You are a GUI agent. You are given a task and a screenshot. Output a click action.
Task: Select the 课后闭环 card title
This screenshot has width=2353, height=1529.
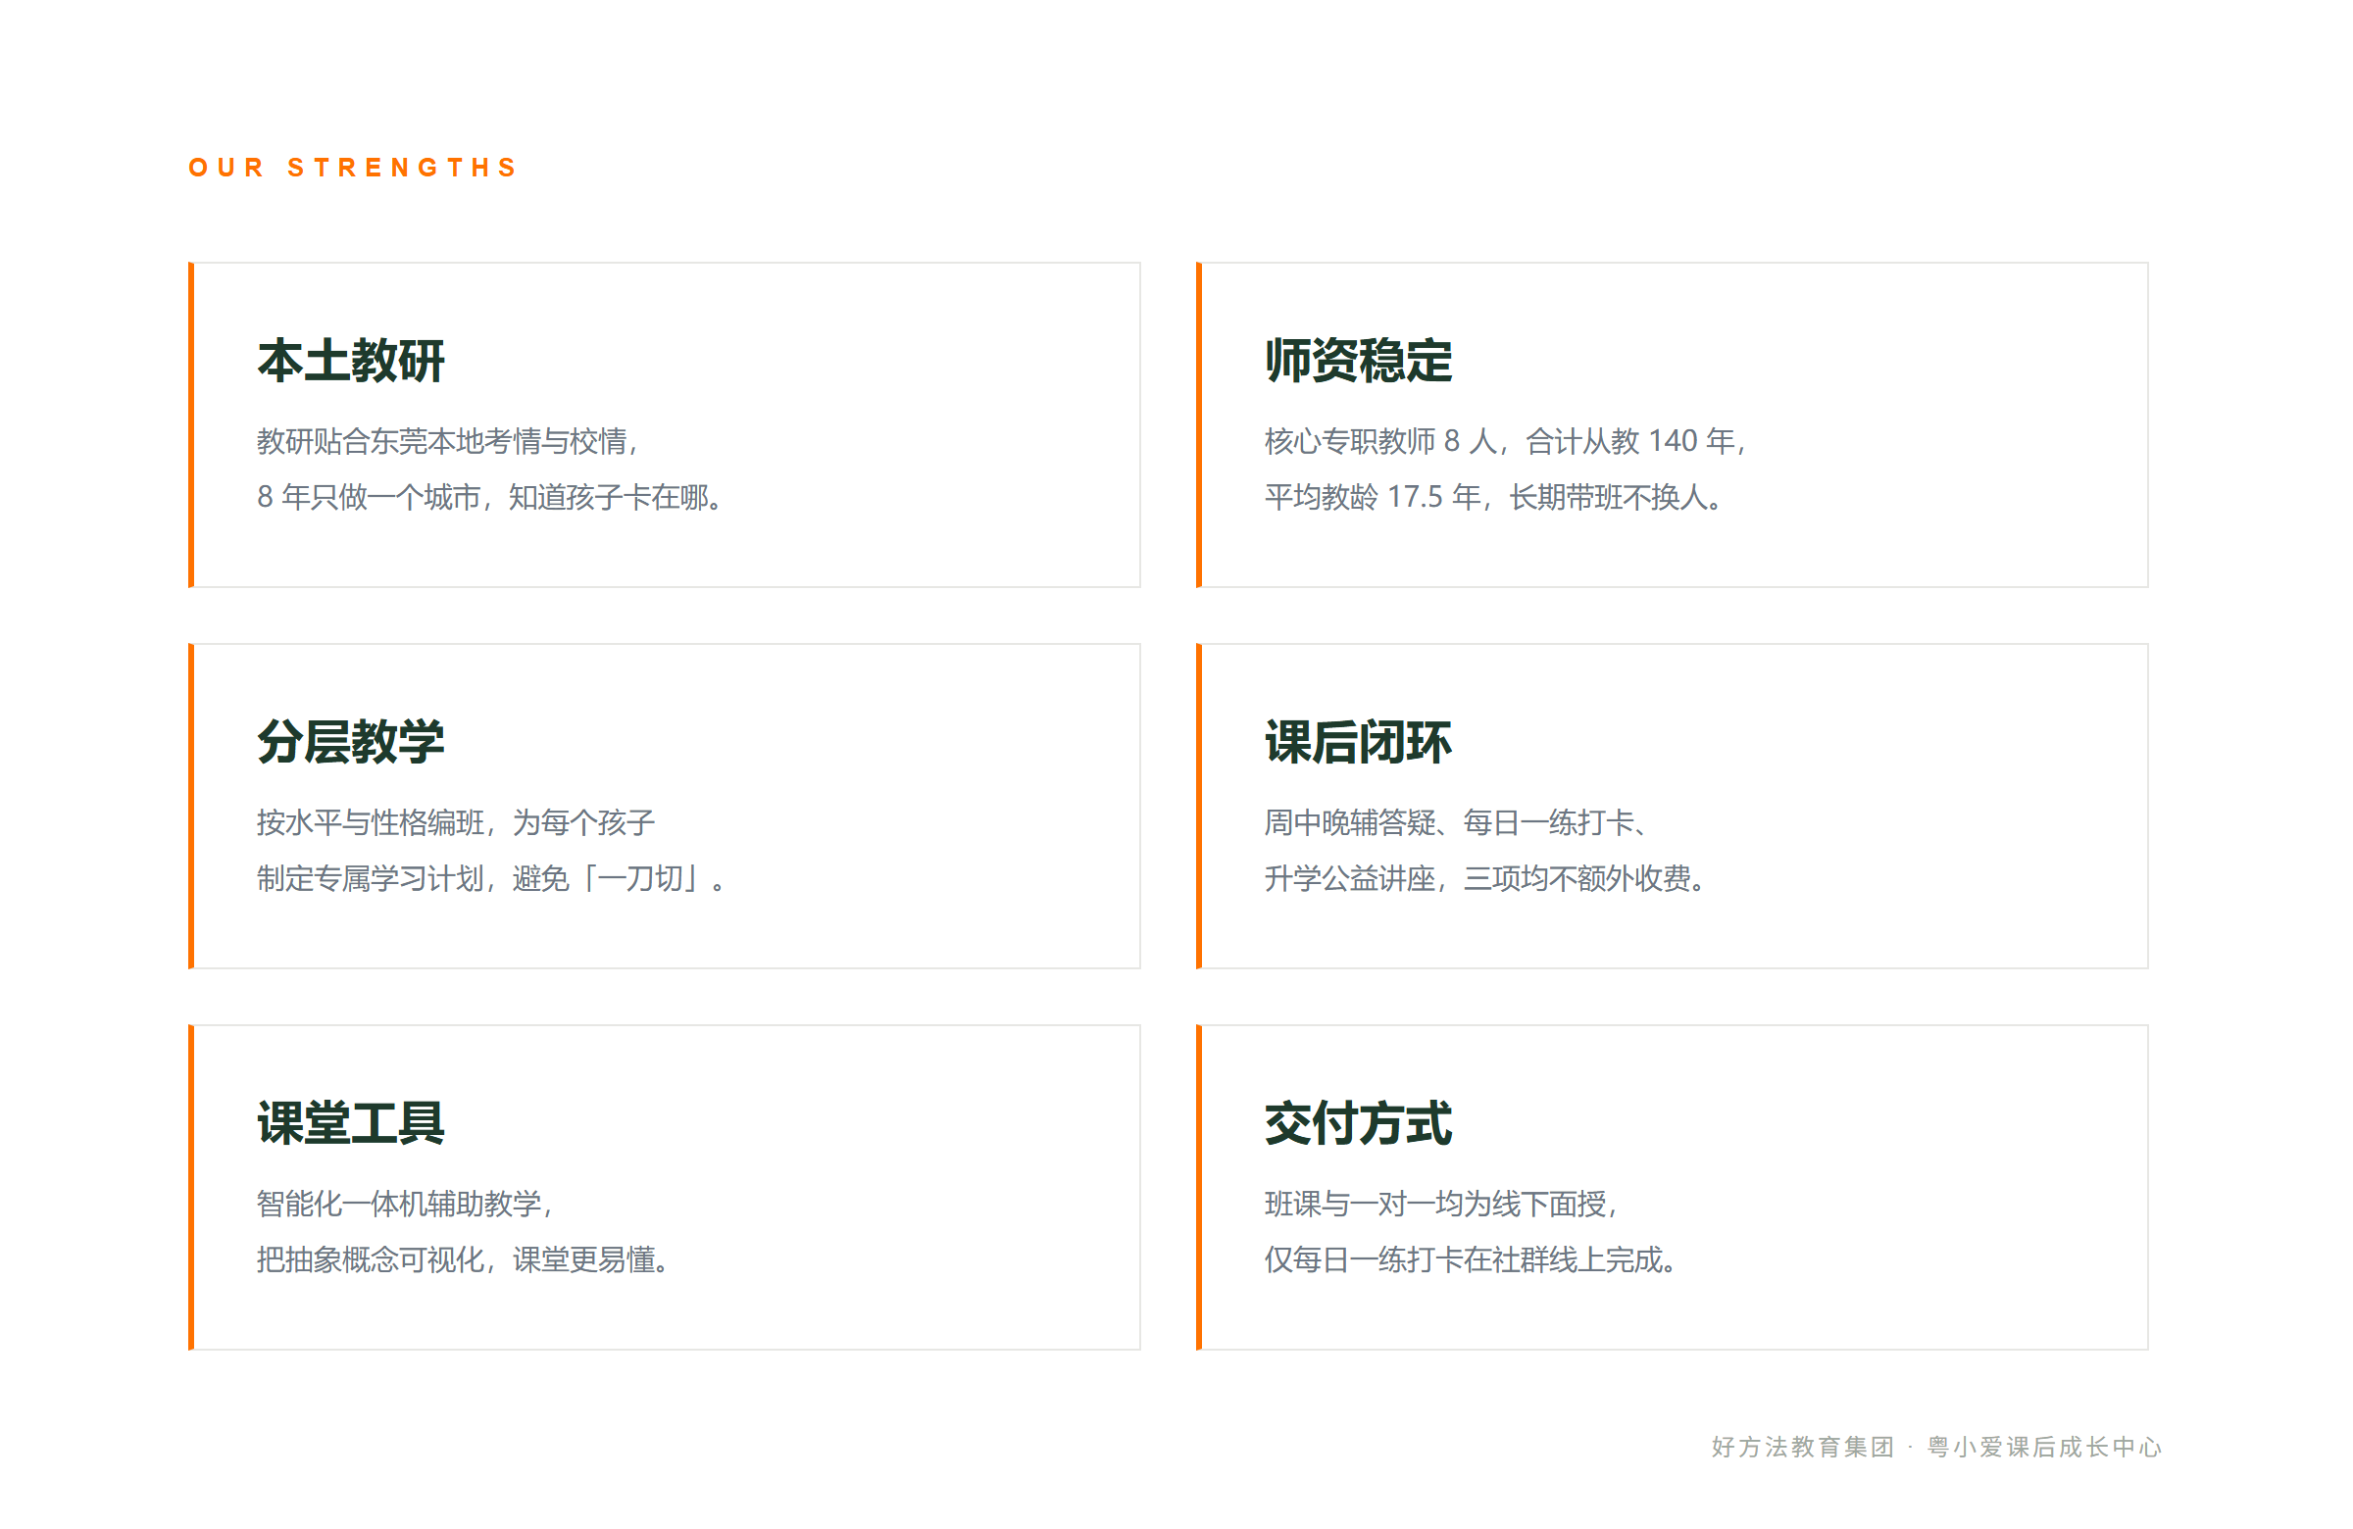tap(1359, 742)
